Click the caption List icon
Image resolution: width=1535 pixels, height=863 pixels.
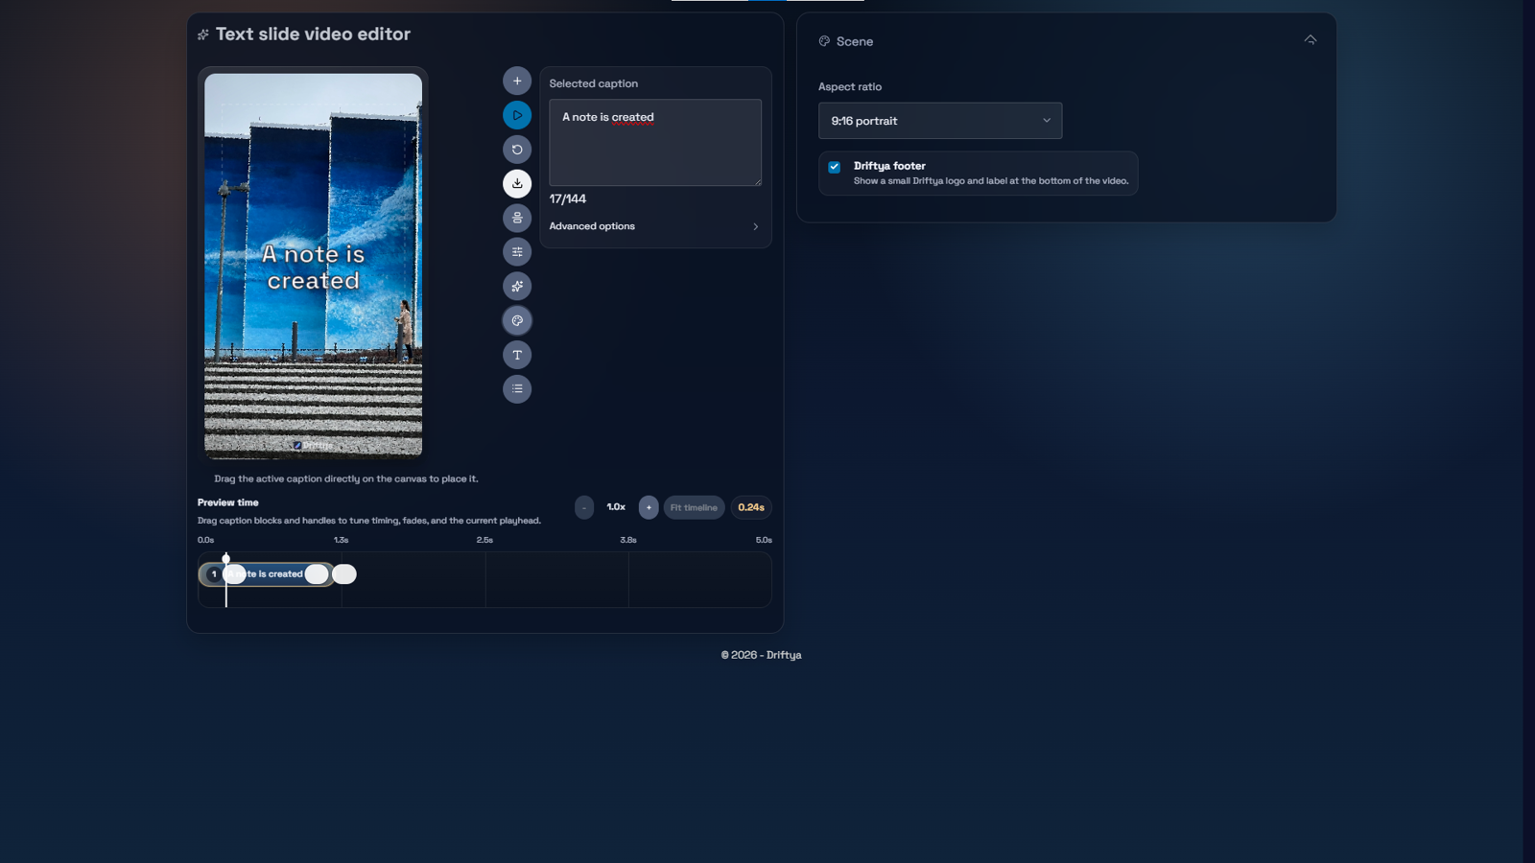point(517,388)
